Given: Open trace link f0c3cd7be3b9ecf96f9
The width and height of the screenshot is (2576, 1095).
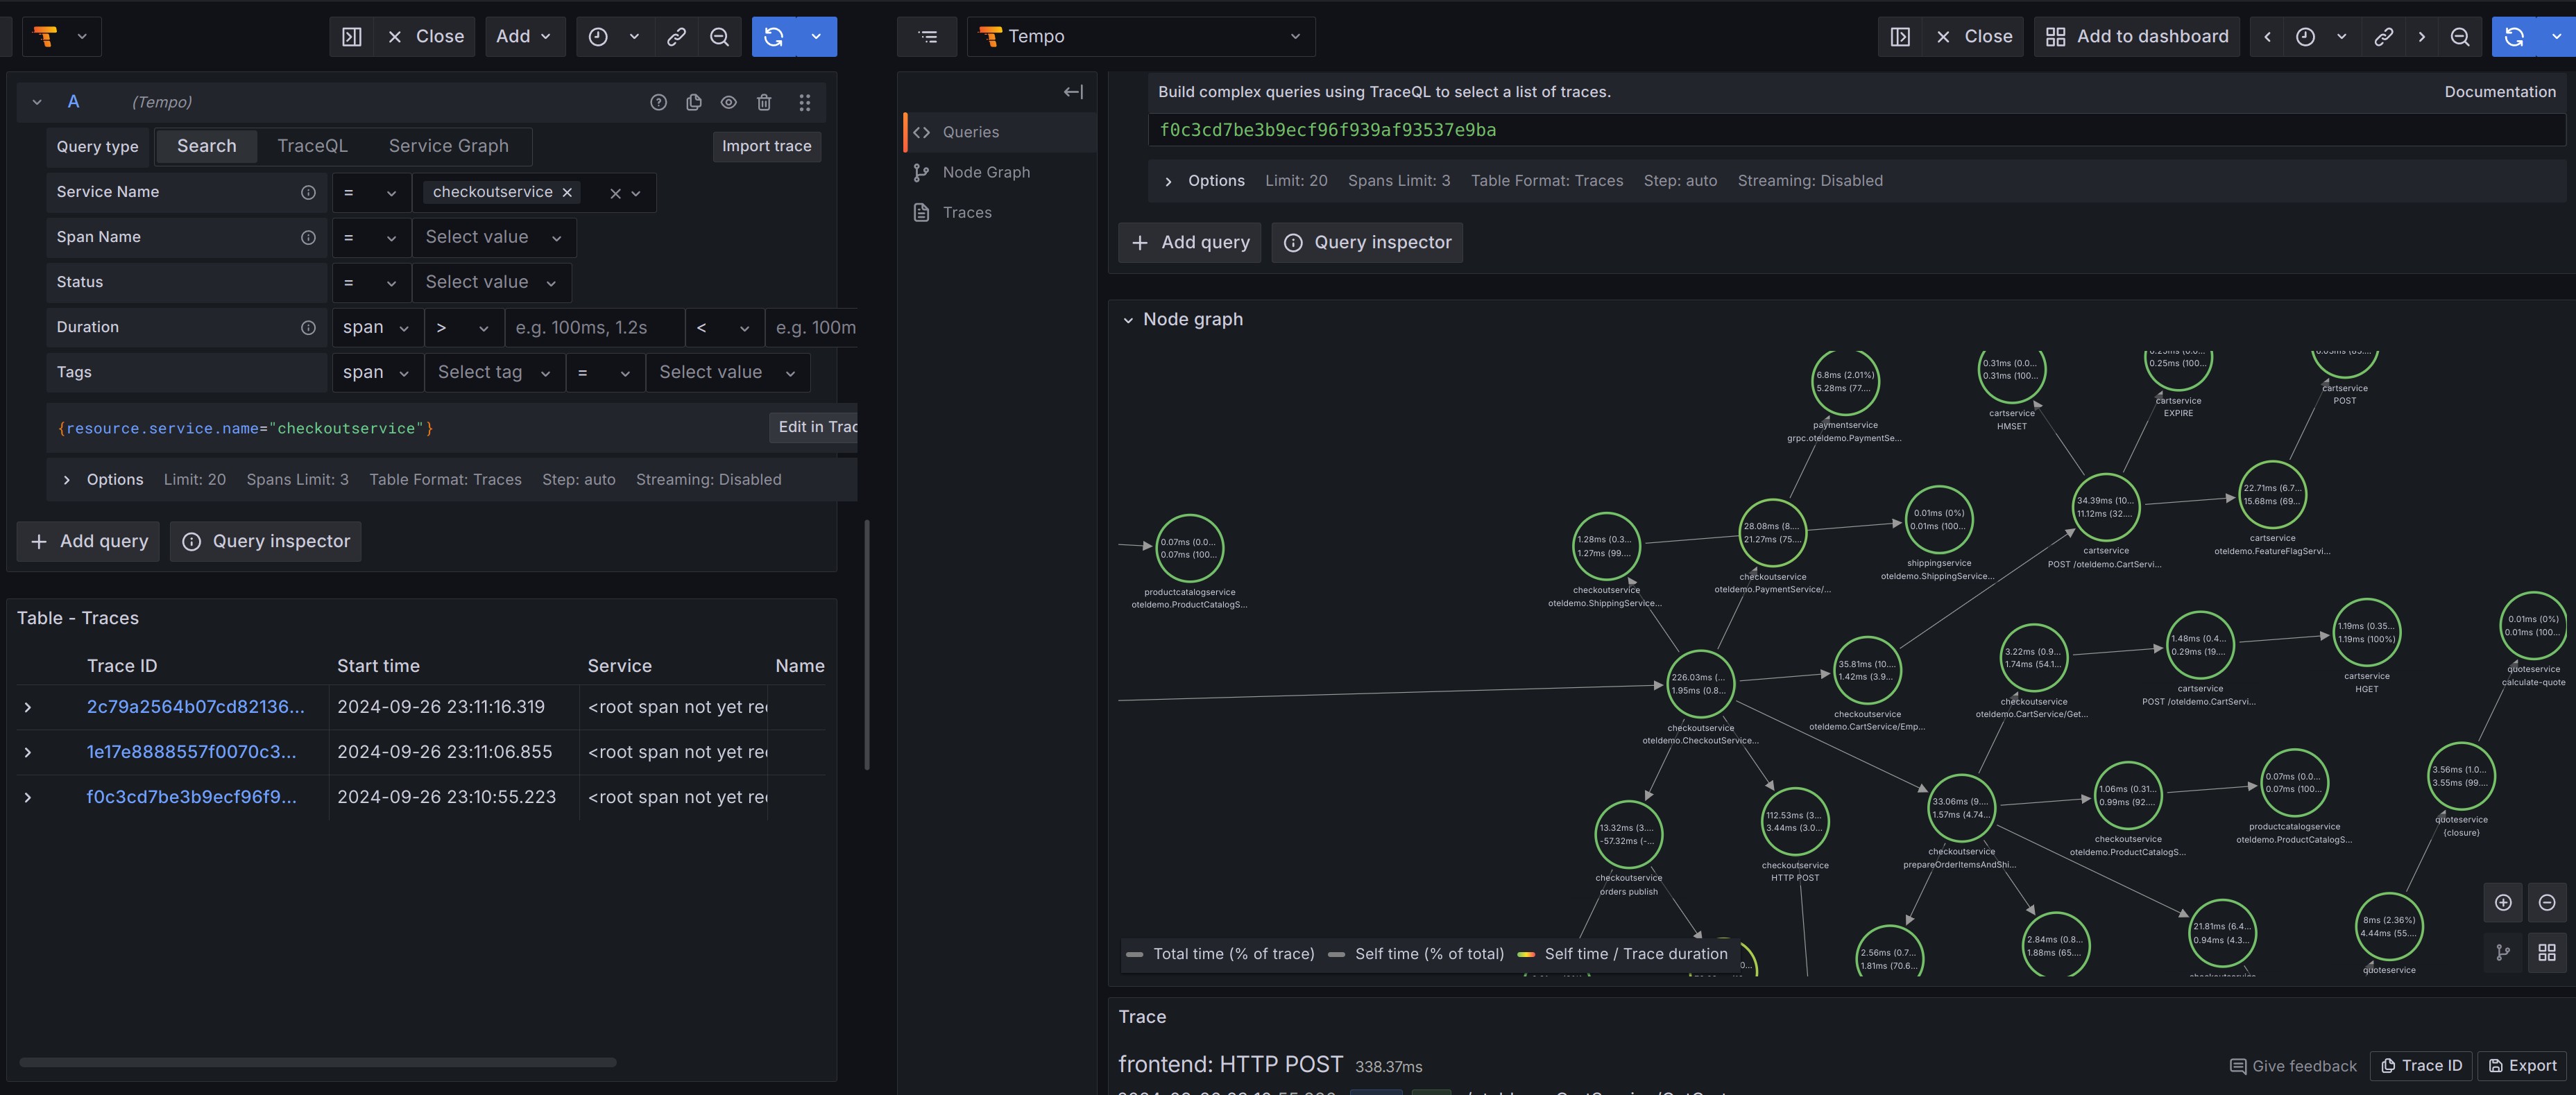Looking at the screenshot, I should click(x=191, y=797).
